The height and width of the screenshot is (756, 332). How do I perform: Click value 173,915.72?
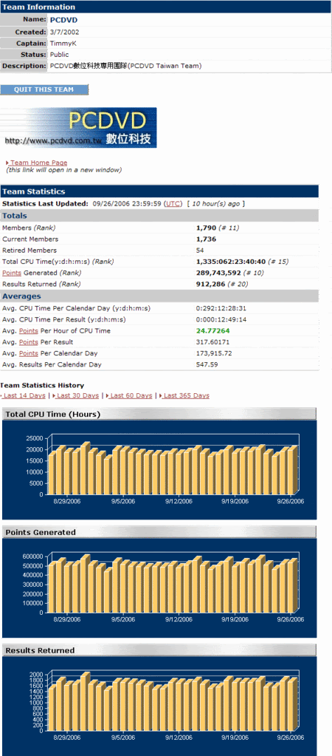[x=213, y=353]
